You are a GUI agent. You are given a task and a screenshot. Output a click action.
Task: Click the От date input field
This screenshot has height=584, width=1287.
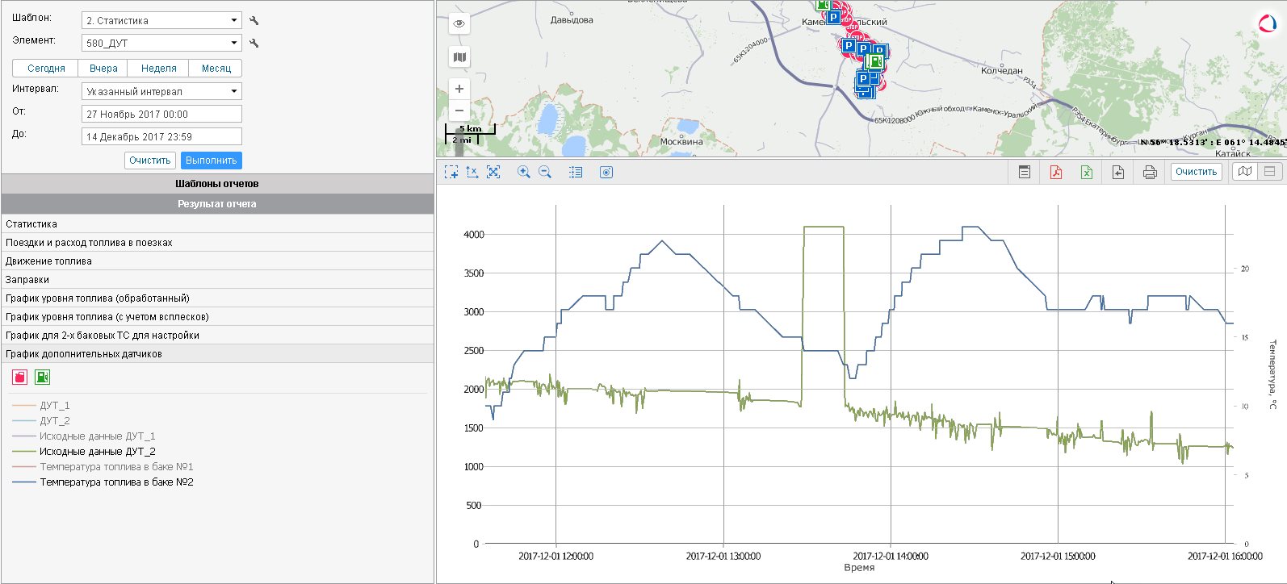click(161, 115)
